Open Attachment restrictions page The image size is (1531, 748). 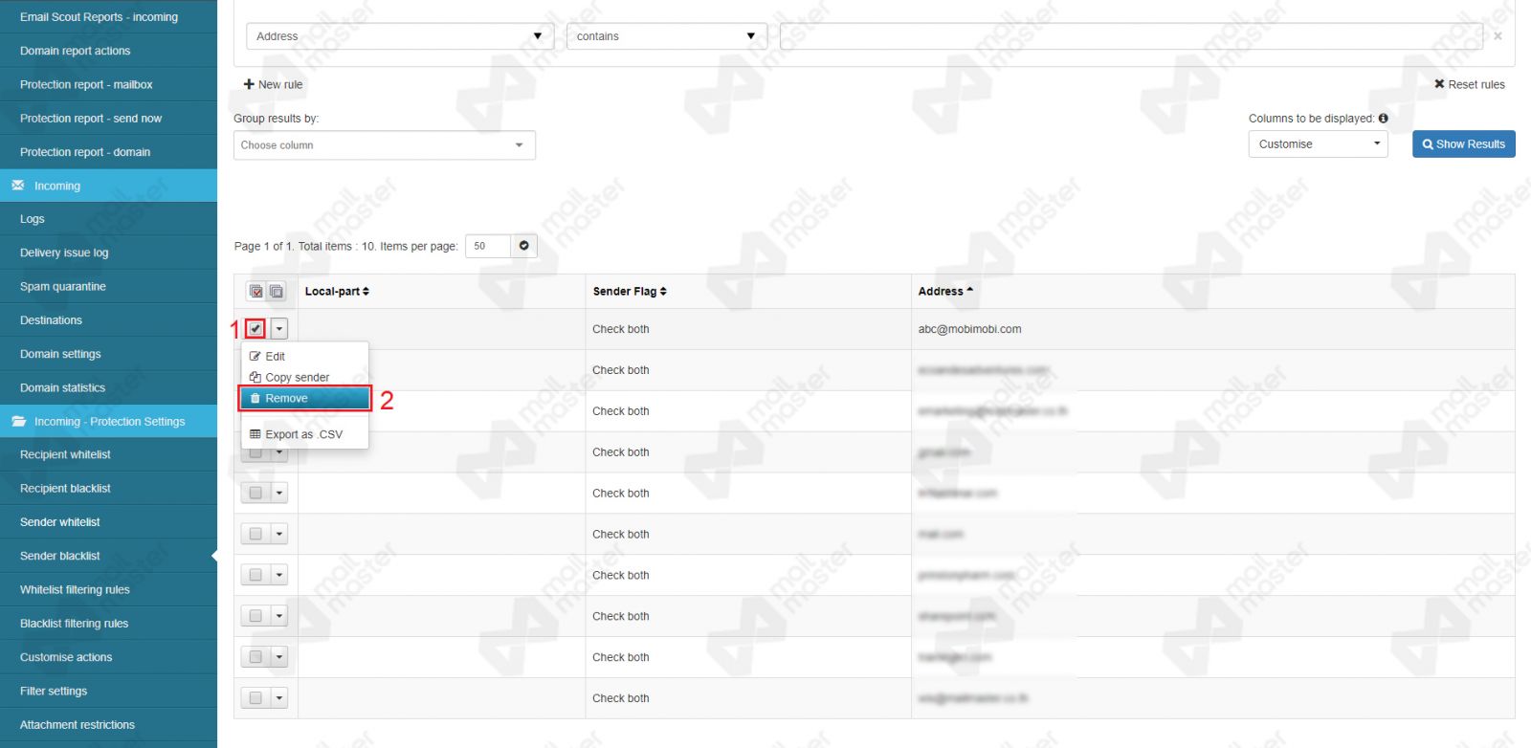108,724
